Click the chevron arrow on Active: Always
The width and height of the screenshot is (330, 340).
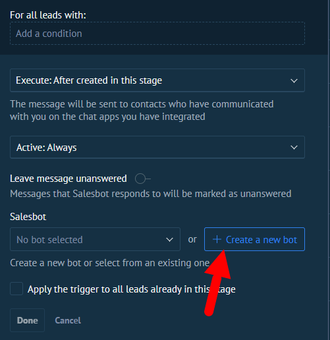294,148
